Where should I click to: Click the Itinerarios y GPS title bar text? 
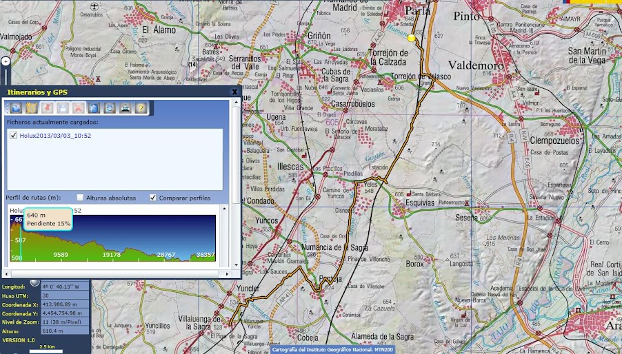(37, 92)
